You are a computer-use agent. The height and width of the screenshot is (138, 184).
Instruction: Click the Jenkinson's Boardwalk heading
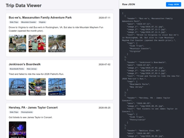point(25,64)
